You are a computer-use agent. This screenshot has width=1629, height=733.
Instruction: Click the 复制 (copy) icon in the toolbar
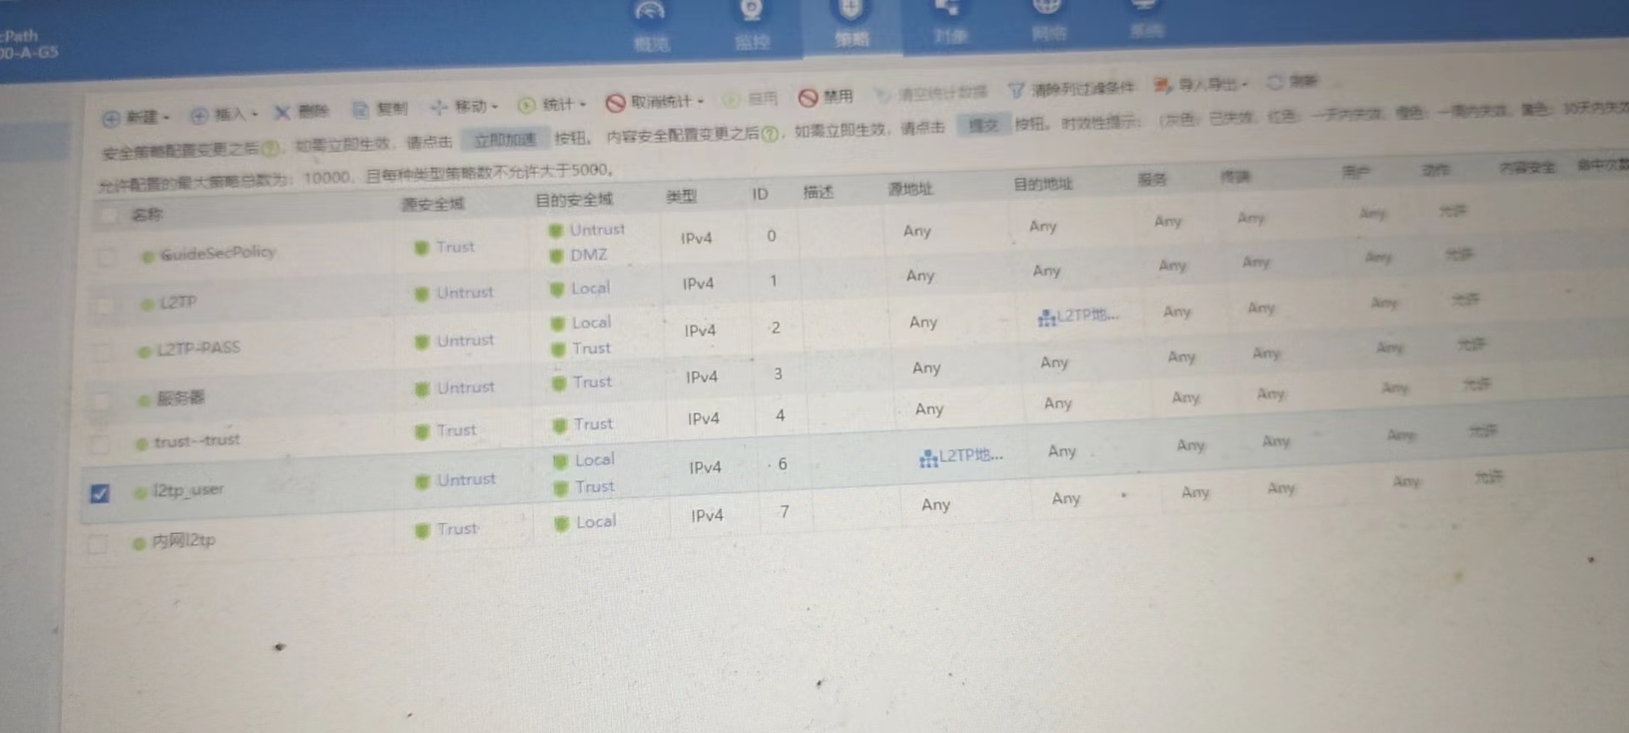tap(361, 109)
